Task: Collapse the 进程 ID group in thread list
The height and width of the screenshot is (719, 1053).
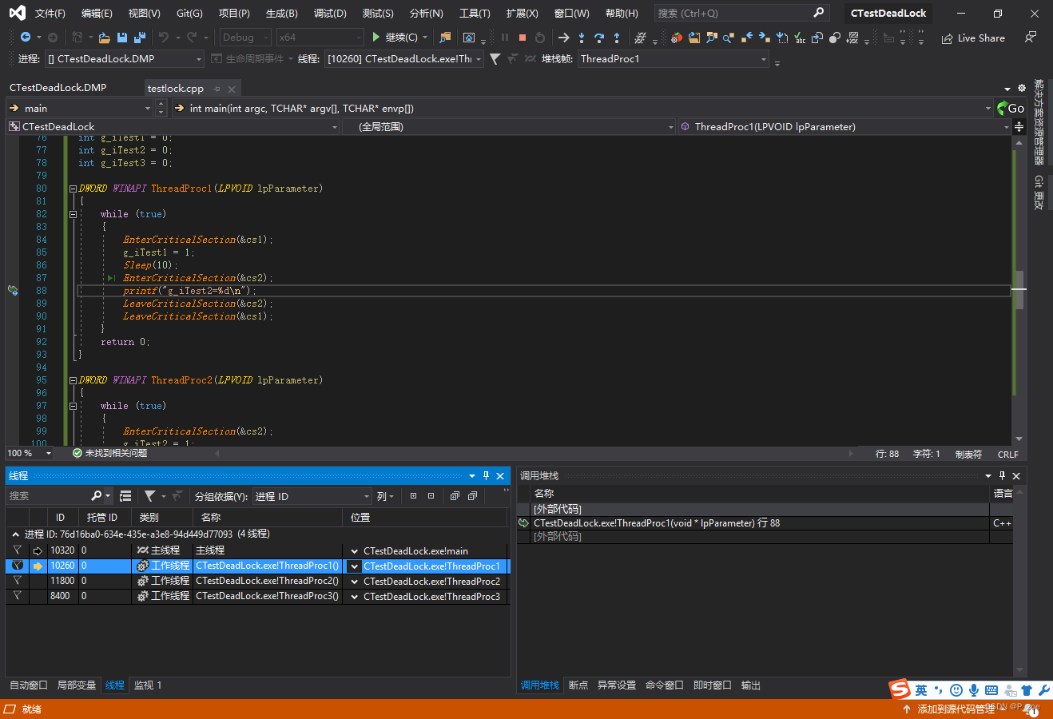Action: coord(15,534)
